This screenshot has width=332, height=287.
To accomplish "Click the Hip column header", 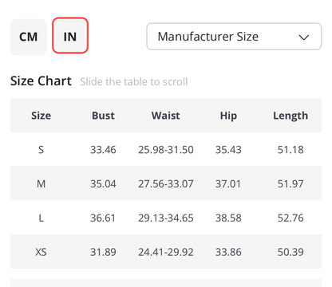I will (x=228, y=116).
